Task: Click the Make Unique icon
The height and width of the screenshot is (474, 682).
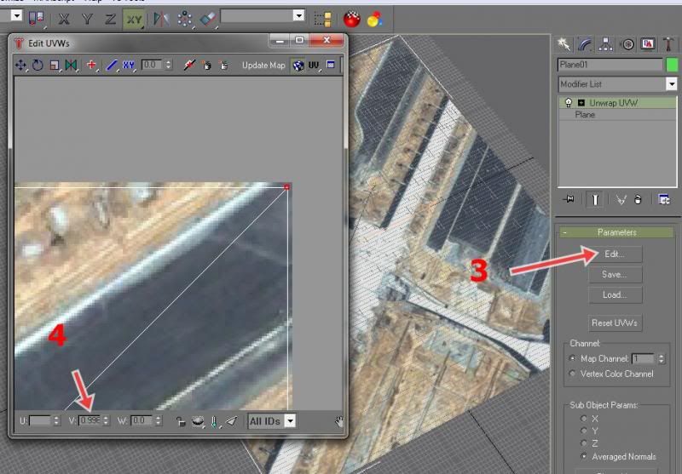Action: pyautogui.click(x=621, y=199)
